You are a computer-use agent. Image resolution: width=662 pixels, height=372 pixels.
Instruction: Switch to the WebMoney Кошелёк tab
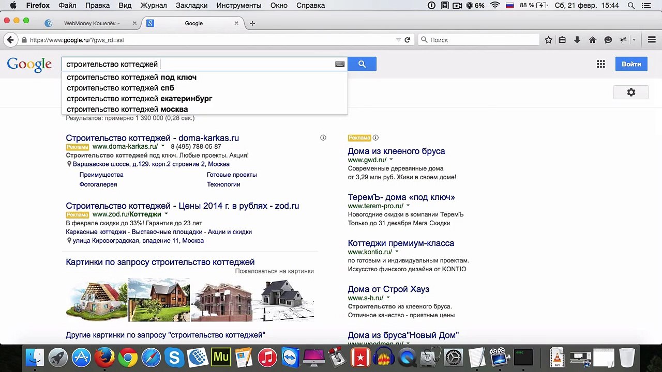point(91,23)
